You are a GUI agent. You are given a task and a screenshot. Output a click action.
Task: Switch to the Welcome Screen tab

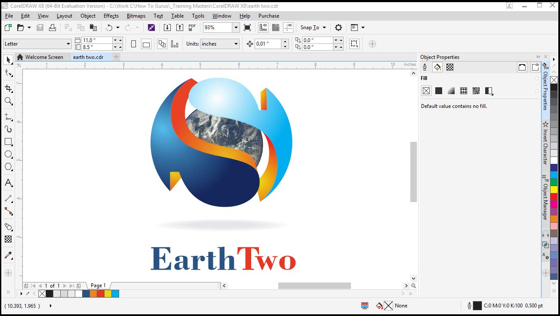coord(44,57)
